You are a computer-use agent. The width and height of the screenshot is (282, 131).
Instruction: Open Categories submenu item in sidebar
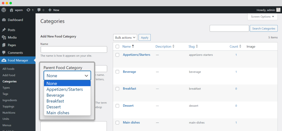(x=9, y=81)
